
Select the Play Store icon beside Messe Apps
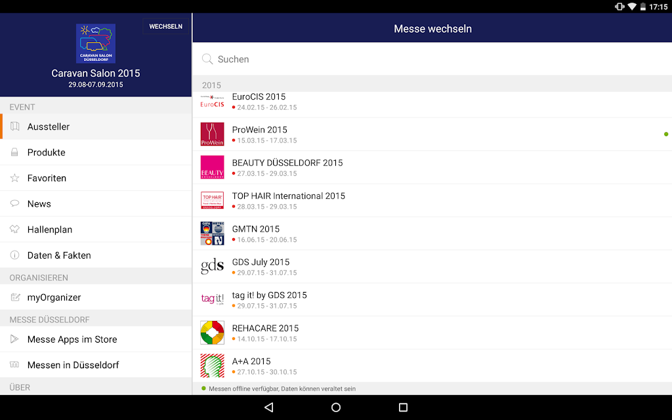click(x=14, y=339)
